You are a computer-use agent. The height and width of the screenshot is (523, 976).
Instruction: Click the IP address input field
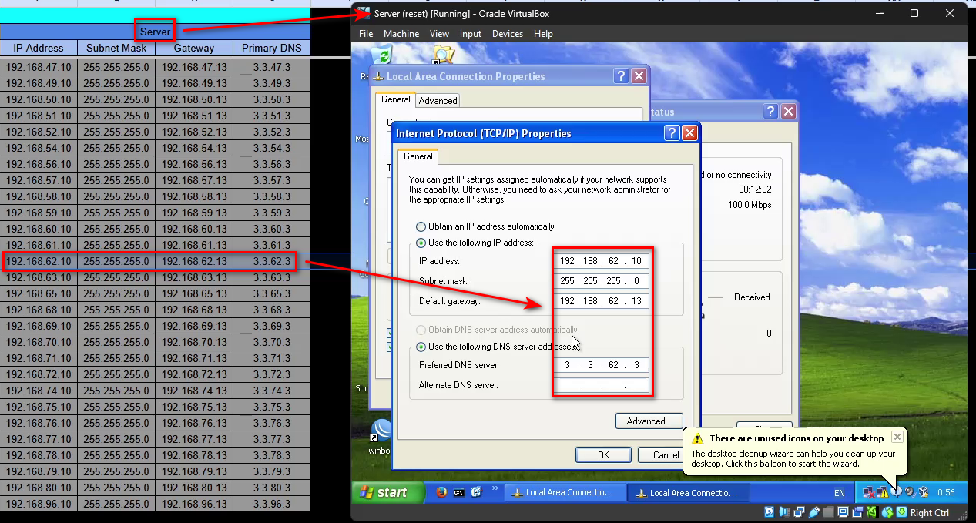(x=603, y=261)
